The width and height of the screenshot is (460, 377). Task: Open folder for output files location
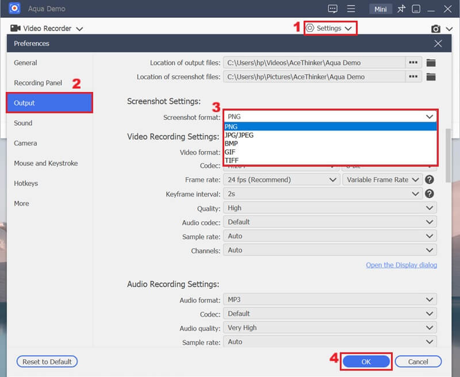pos(431,63)
